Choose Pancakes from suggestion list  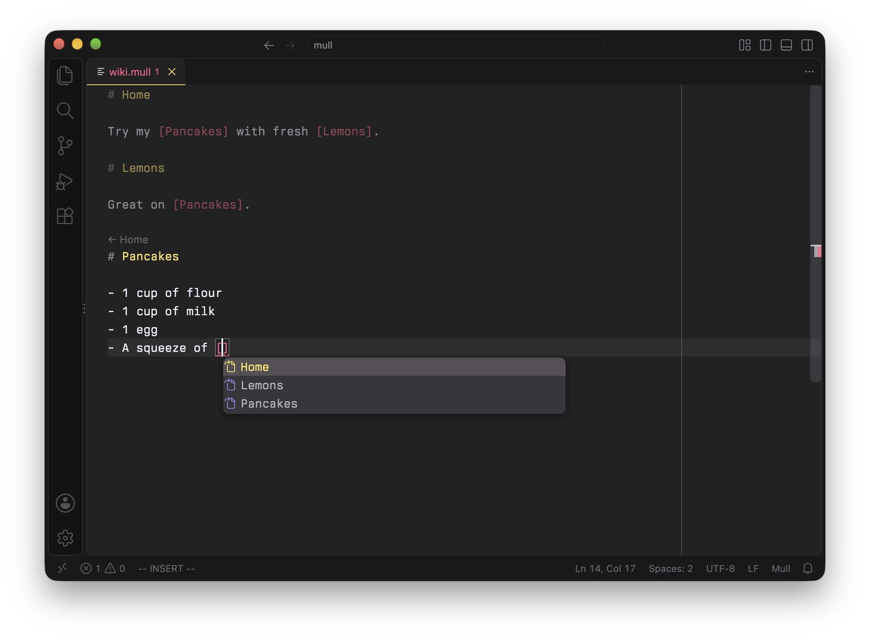click(x=394, y=404)
